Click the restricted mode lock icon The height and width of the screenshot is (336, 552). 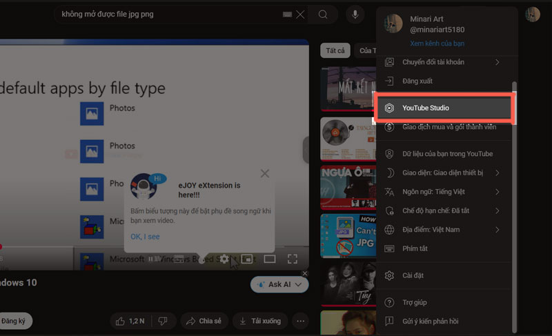[x=389, y=210]
